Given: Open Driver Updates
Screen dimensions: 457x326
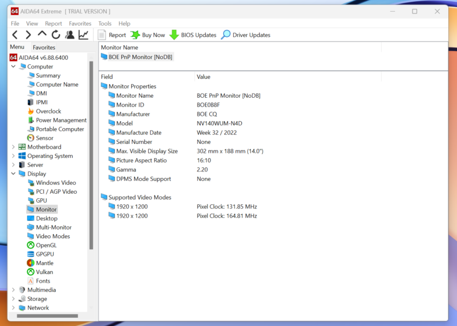Looking at the screenshot, I should pyautogui.click(x=245, y=35).
